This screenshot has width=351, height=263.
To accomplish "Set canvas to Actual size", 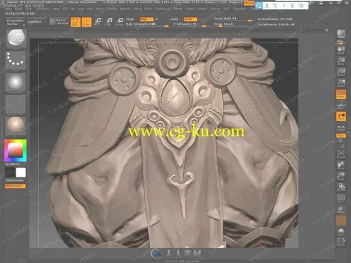I will (x=341, y=72).
